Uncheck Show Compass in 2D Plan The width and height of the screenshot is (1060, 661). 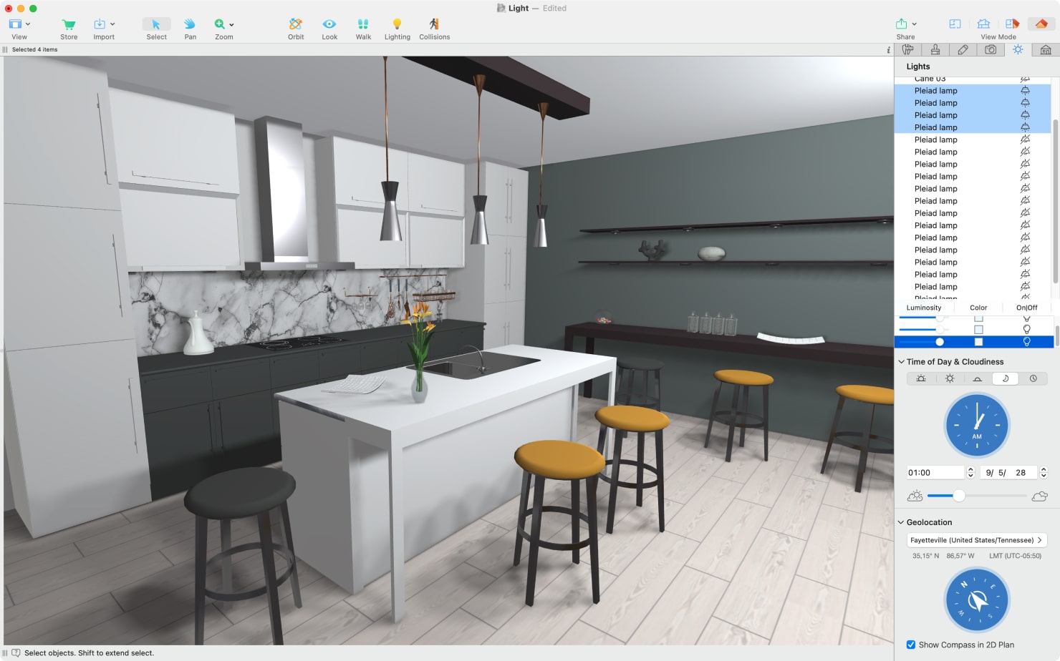click(x=911, y=645)
